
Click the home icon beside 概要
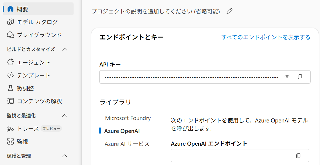[10, 9]
